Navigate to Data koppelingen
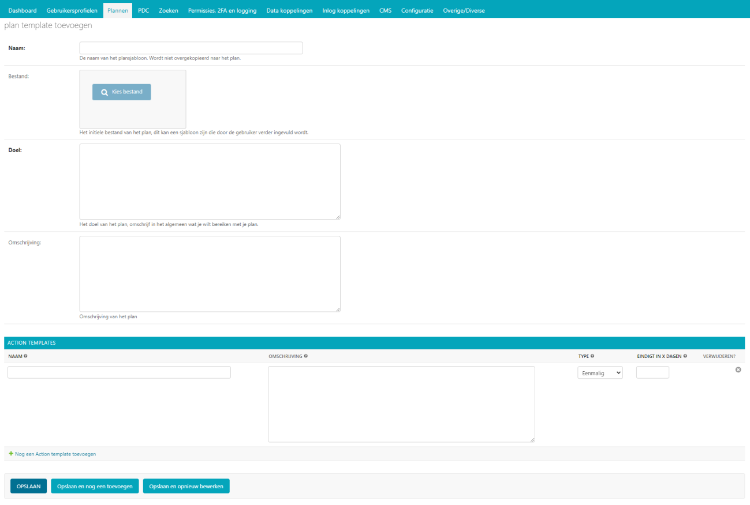 click(x=289, y=10)
